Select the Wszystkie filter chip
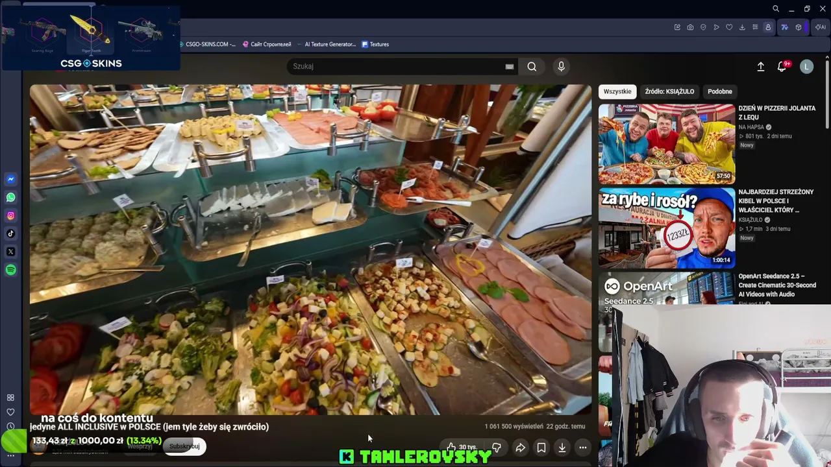831x467 pixels. (617, 91)
